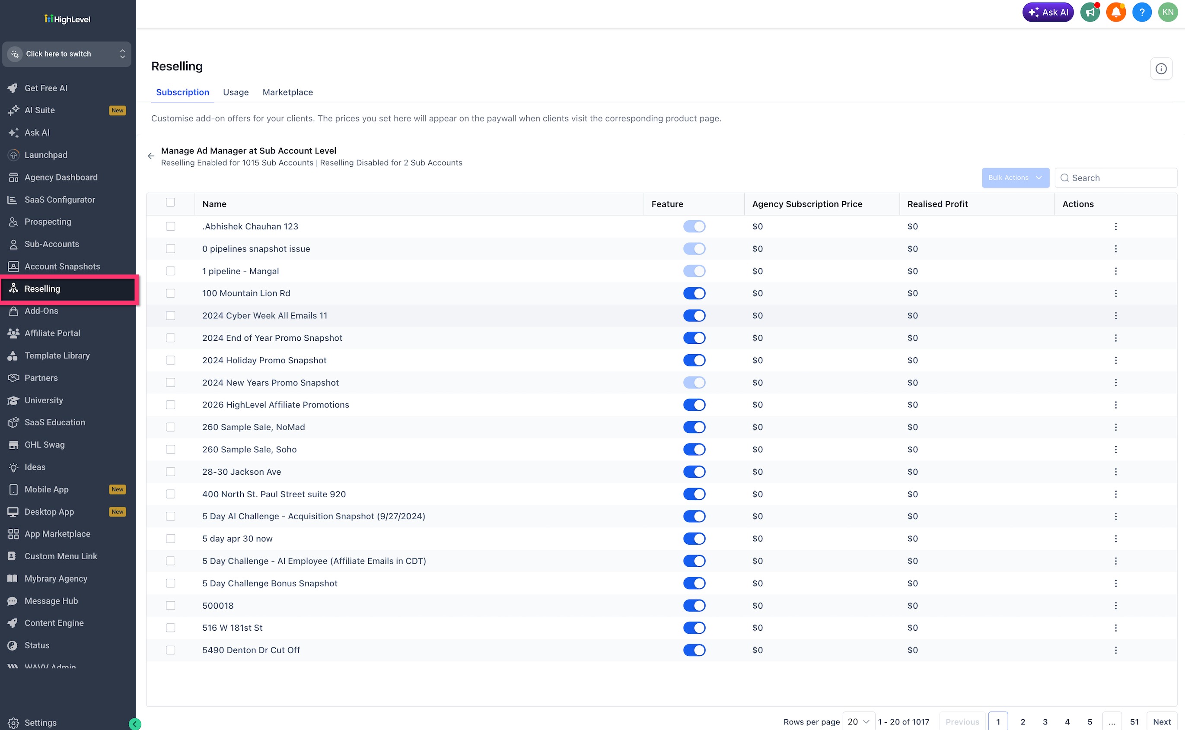Open row actions for 5490 Denton Dr Cut Off

tap(1115, 650)
